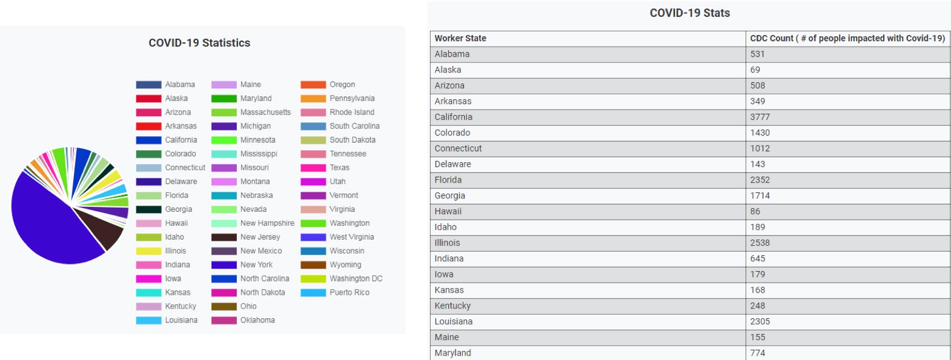
Task: Click the dark brown New Jersey pie slice
Action: [x=103, y=230]
